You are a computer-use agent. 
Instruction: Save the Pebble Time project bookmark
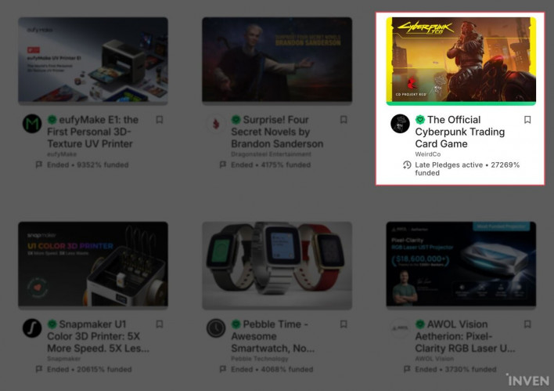(344, 324)
